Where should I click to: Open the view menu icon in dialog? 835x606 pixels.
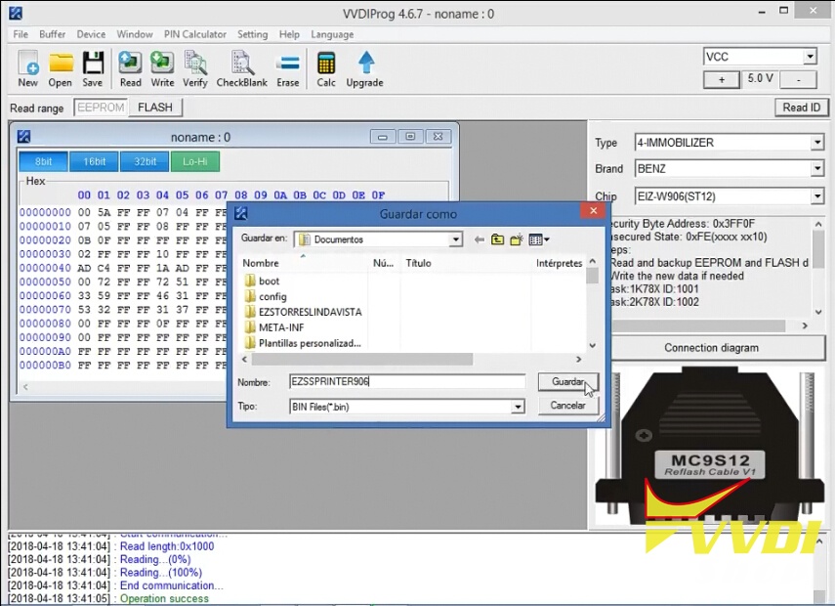pos(539,239)
